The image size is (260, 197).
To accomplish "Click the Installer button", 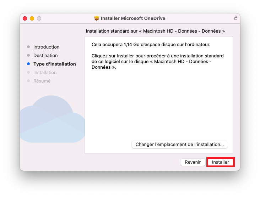I will [x=220, y=162].
